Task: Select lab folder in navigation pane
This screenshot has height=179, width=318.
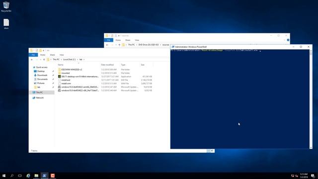Action: (x=39, y=88)
